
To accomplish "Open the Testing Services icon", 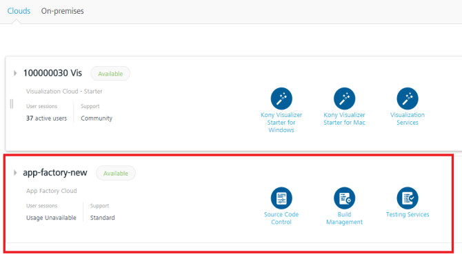I will pos(408,198).
